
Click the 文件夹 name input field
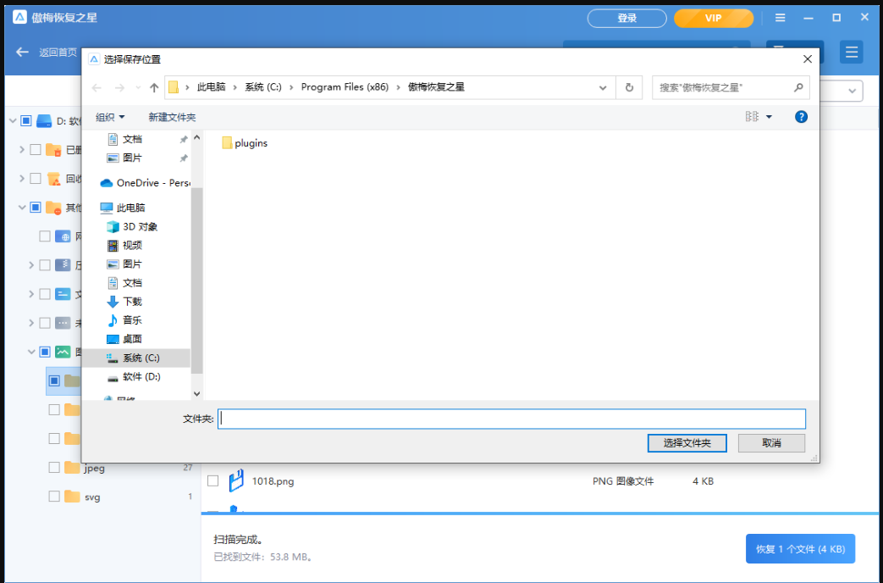(511, 419)
